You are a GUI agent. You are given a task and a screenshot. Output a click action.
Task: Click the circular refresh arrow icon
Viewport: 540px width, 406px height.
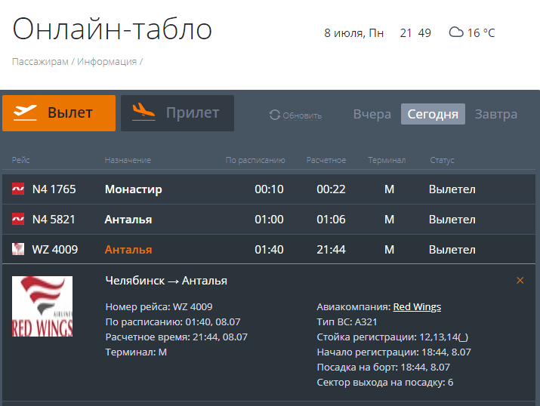(274, 115)
